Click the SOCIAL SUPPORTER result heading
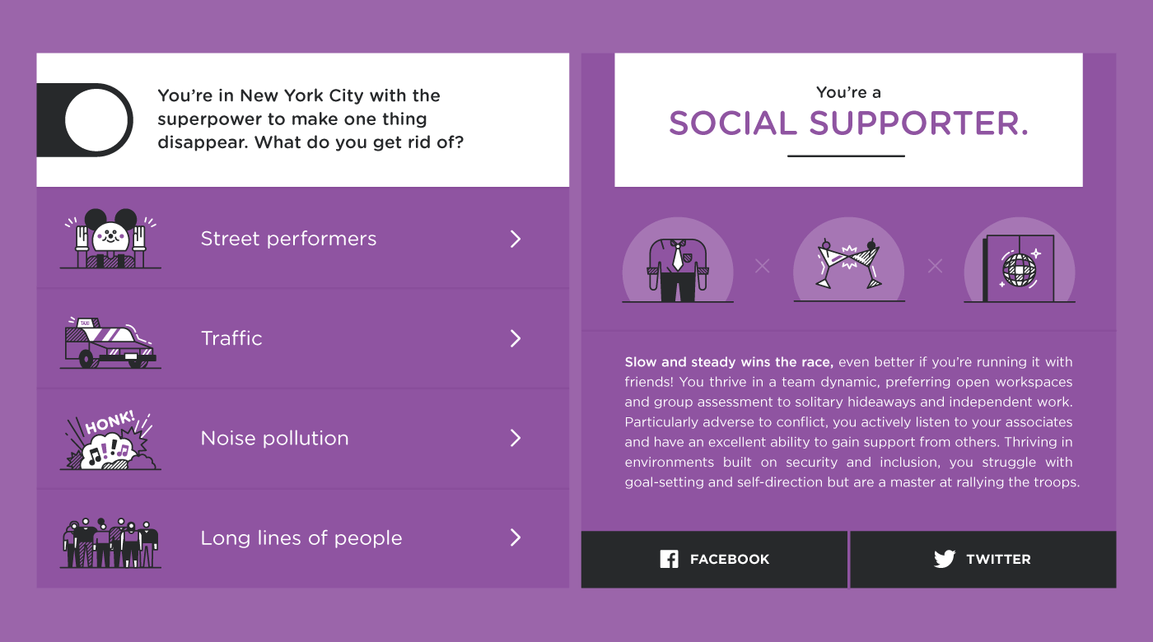This screenshot has height=642, width=1153. click(x=848, y=123)
